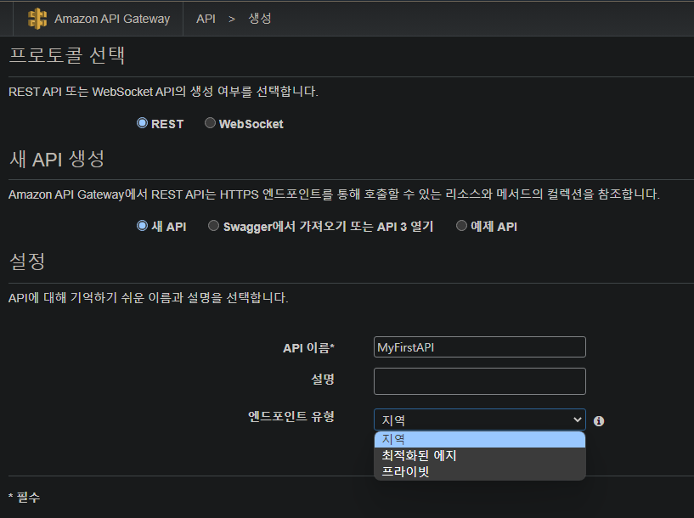
Task: Open the Amazon API Gateway home link
Action: [112, 19]
